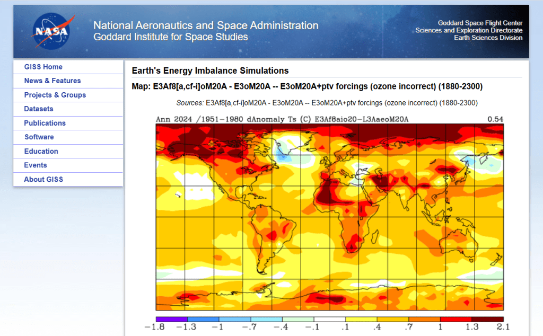The image size is (543, 336).
Task: Follow National Aeronautics and Space Administration link
Action: 206,25
